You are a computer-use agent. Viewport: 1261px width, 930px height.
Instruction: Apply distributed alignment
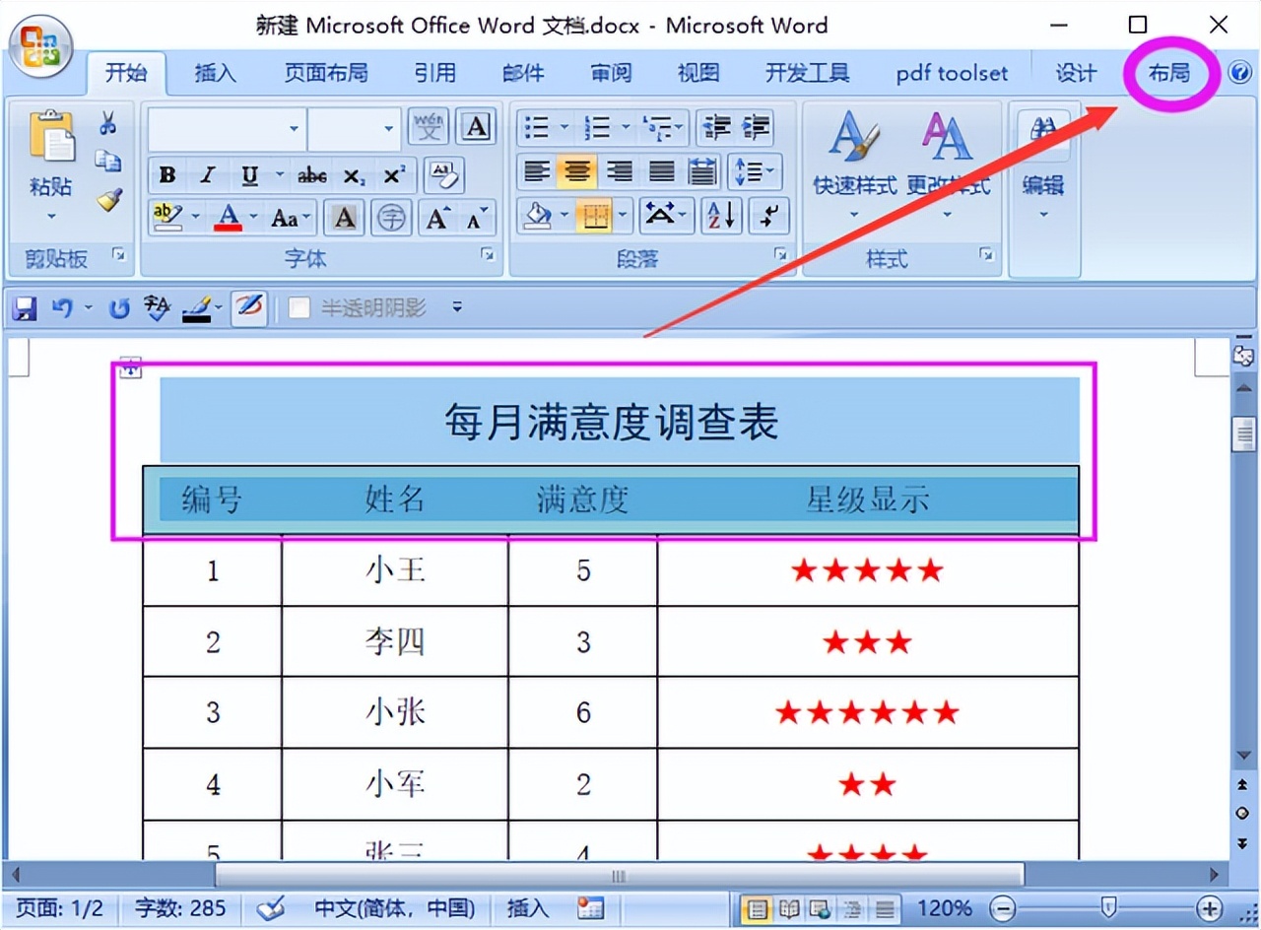coord(701,172)
